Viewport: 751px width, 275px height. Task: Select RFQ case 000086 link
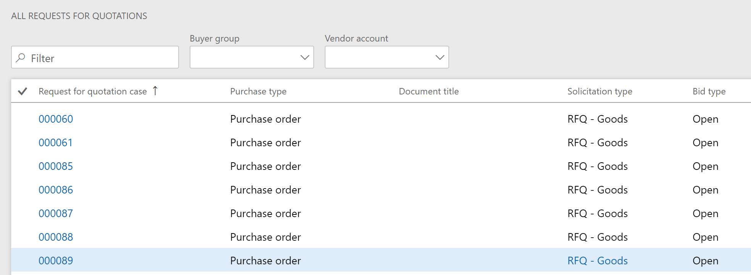(56, 190)
